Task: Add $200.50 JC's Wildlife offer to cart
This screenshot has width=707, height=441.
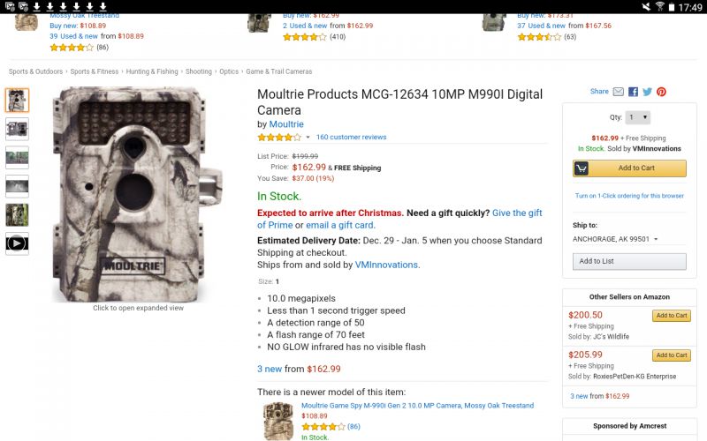Action: pos(672,316)
